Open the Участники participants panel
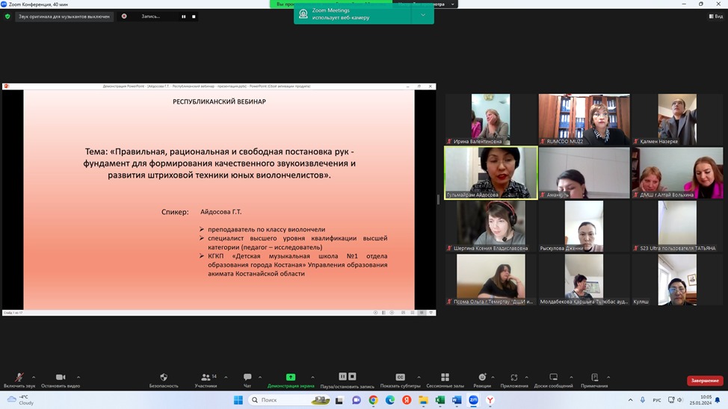This screenshot has width=728, height=409. (x=206, y=380)
